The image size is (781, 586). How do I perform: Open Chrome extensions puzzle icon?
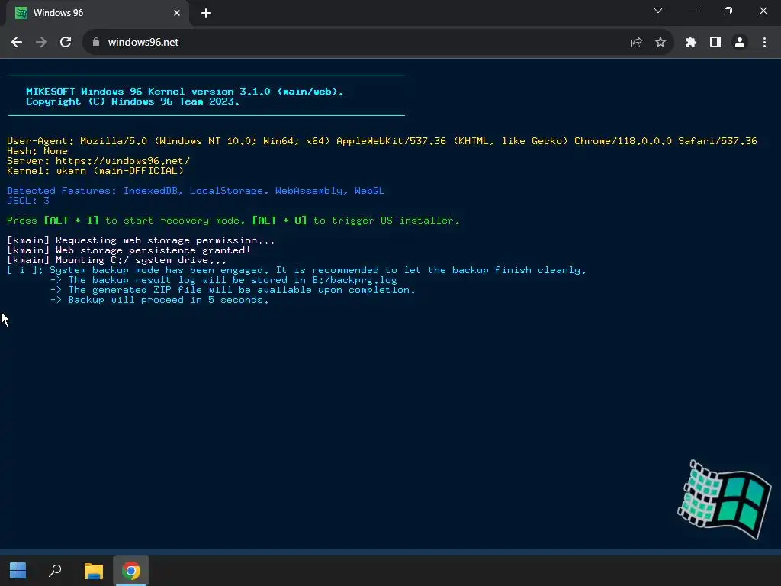pyautogui.click(x=690, y=43)
